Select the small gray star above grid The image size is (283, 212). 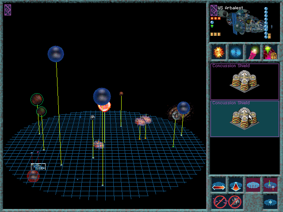click(92, 117)
